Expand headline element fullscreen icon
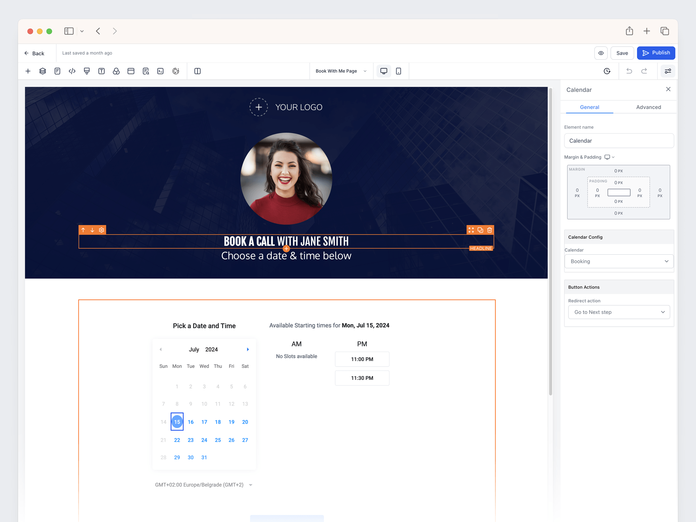 click(471, 230)
